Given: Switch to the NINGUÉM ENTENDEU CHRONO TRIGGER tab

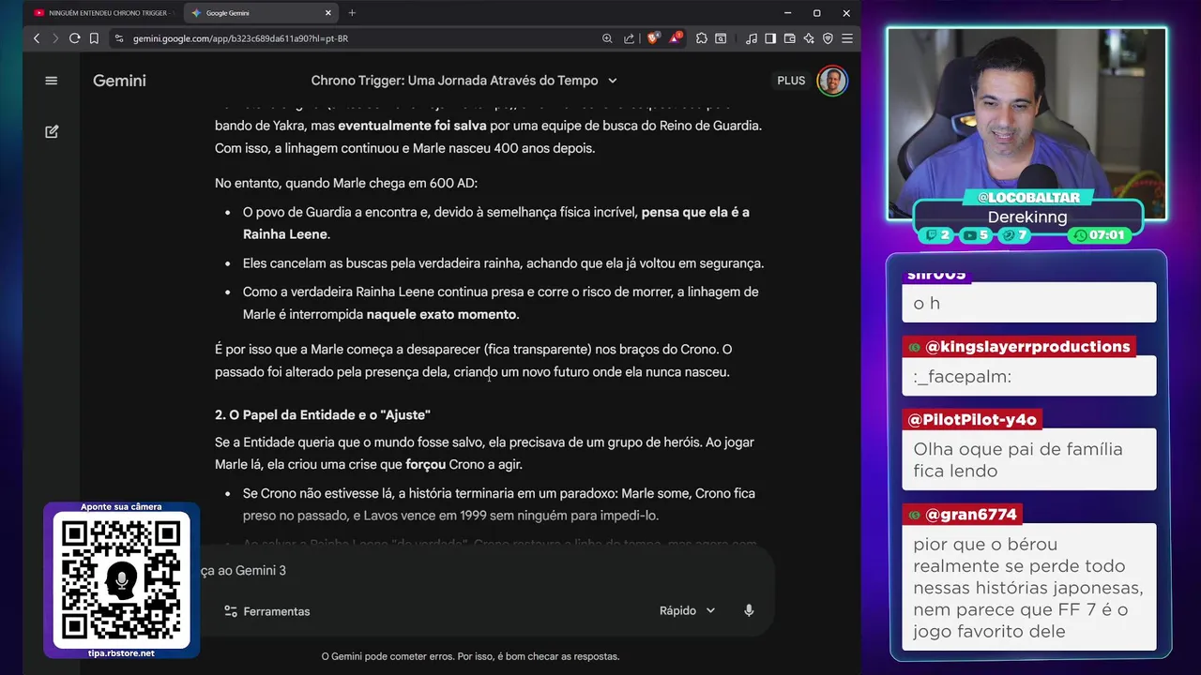Looking at the screenshot, I should (x=101, y=13).
